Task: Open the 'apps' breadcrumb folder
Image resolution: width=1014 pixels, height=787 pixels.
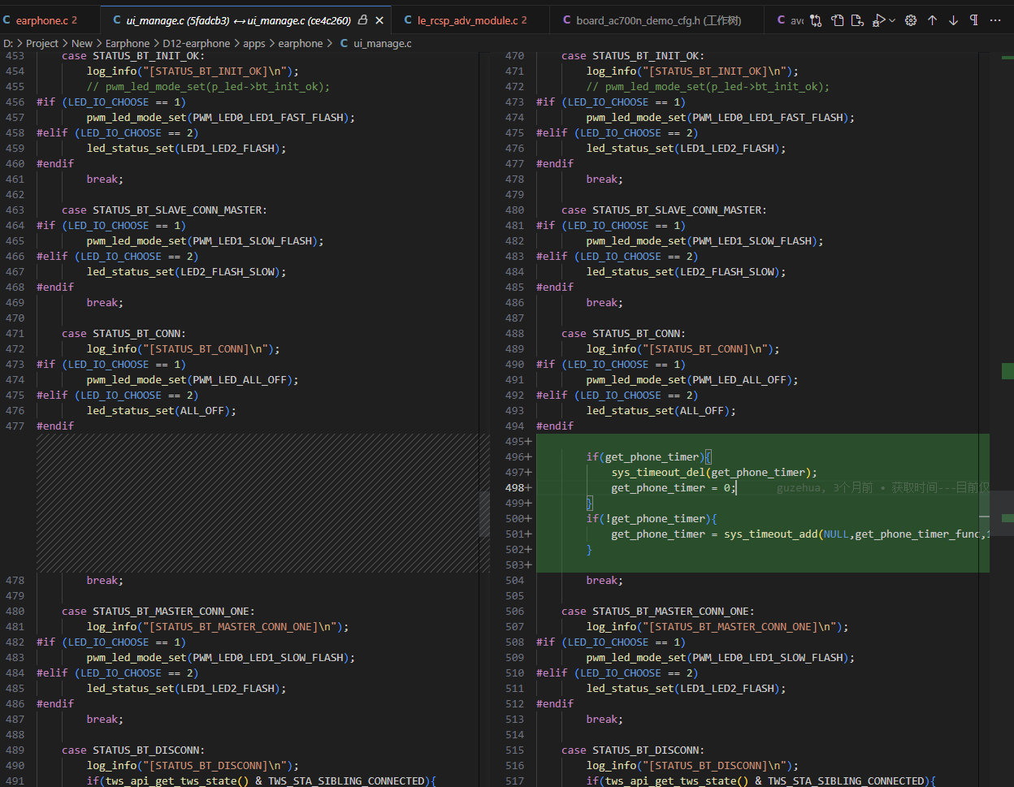Action: click(254, 44)
